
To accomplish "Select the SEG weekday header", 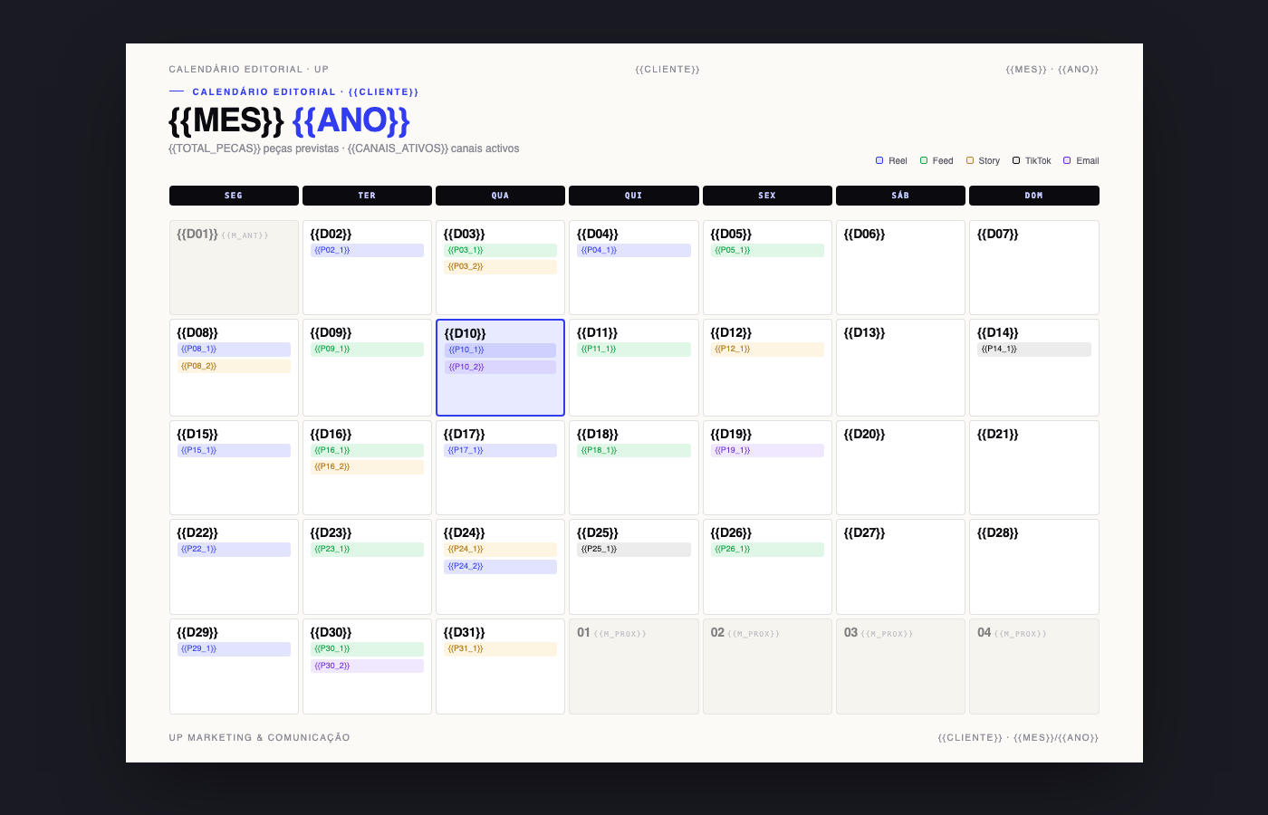I will click(x=234, y=196).
